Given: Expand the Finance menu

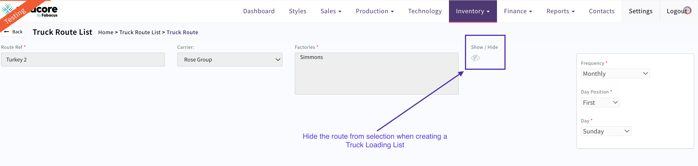Looking at the screenshot, I should [518, 11].
